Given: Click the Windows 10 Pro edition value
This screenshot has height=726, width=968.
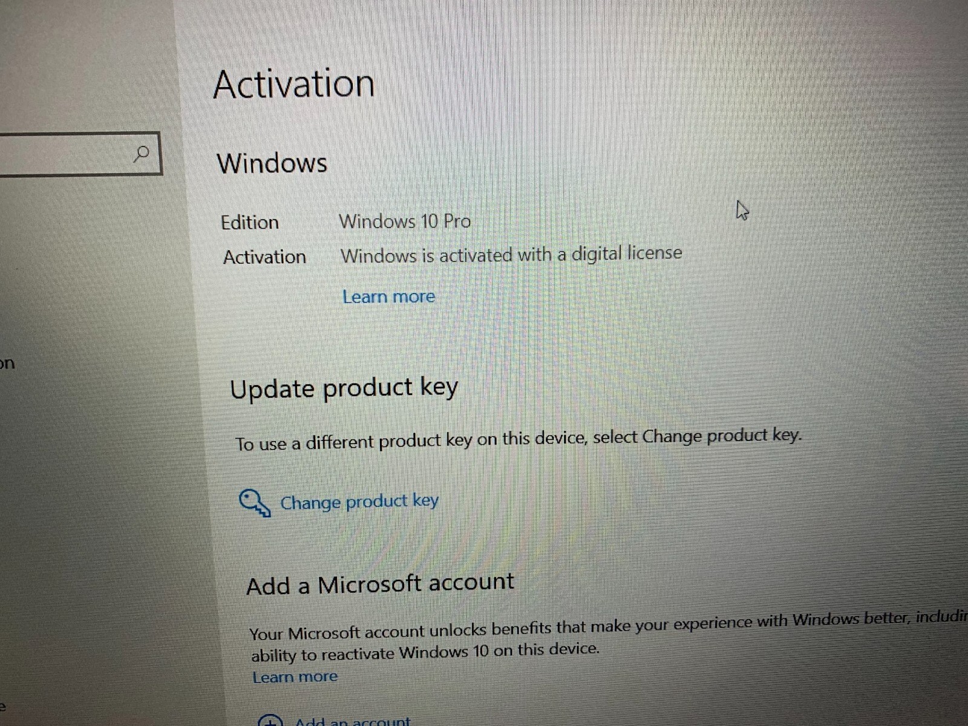Looking at the screenshot, I should tap(405, 221).
